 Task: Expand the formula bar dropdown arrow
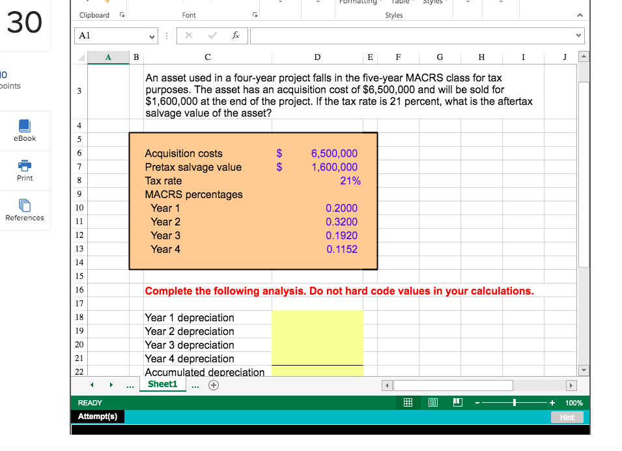point(578,35)
